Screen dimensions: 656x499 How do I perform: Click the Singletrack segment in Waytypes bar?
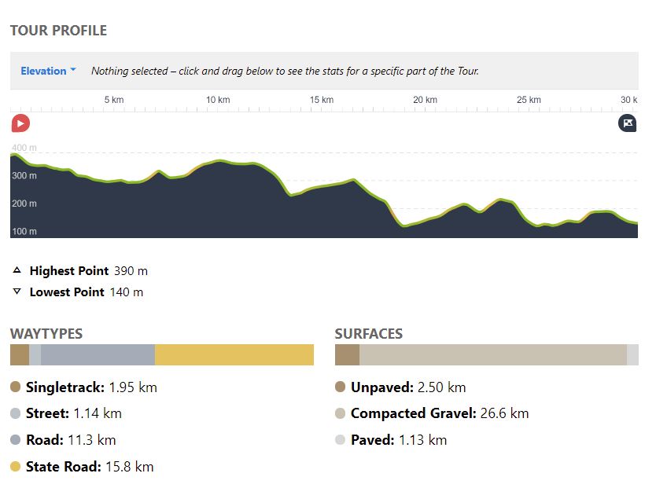coord(20,355)
